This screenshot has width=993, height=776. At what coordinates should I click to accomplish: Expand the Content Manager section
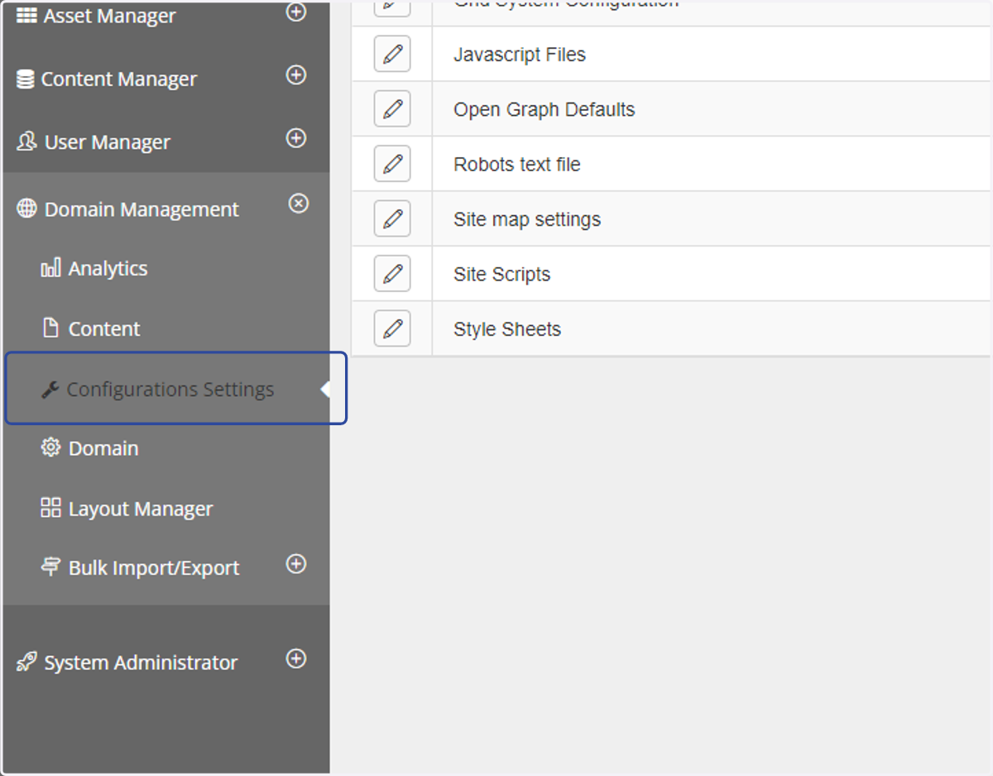pos(296,75)
